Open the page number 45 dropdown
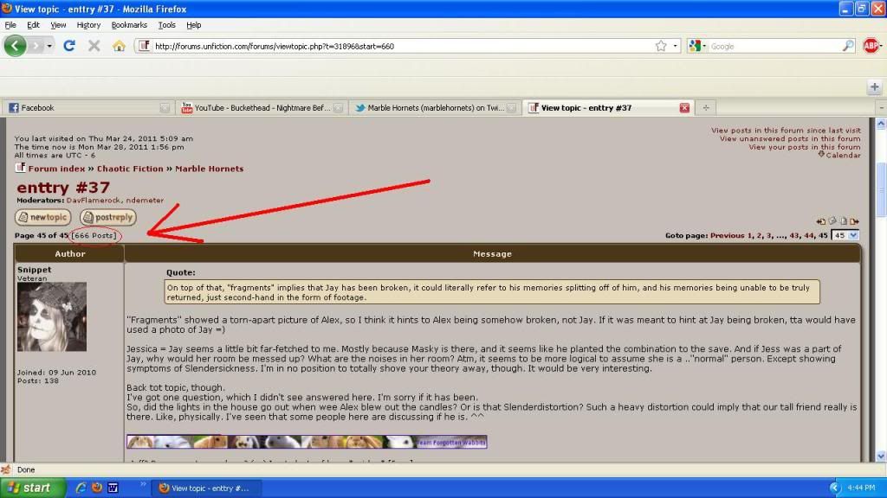Image resolution: width=887 pixels, height=498 pixels. pos(845,235)
